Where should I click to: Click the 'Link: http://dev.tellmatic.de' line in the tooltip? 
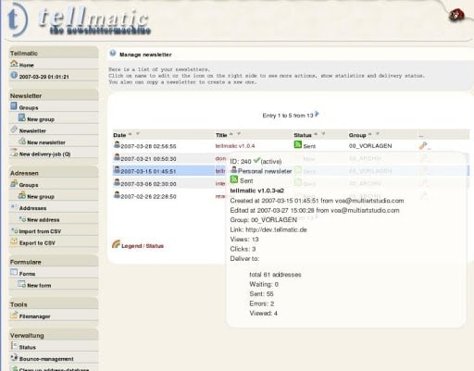point(268,229)
